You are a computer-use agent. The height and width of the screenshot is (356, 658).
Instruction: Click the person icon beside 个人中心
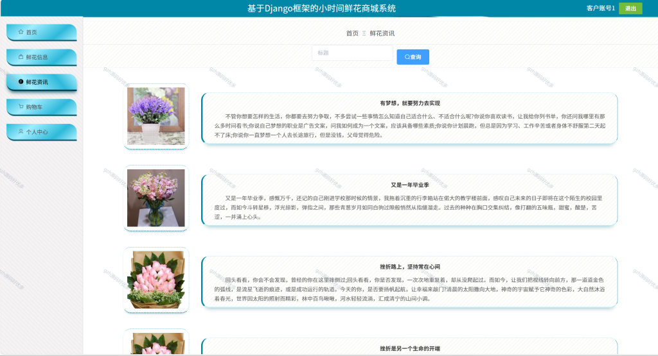tap(21, 131)
